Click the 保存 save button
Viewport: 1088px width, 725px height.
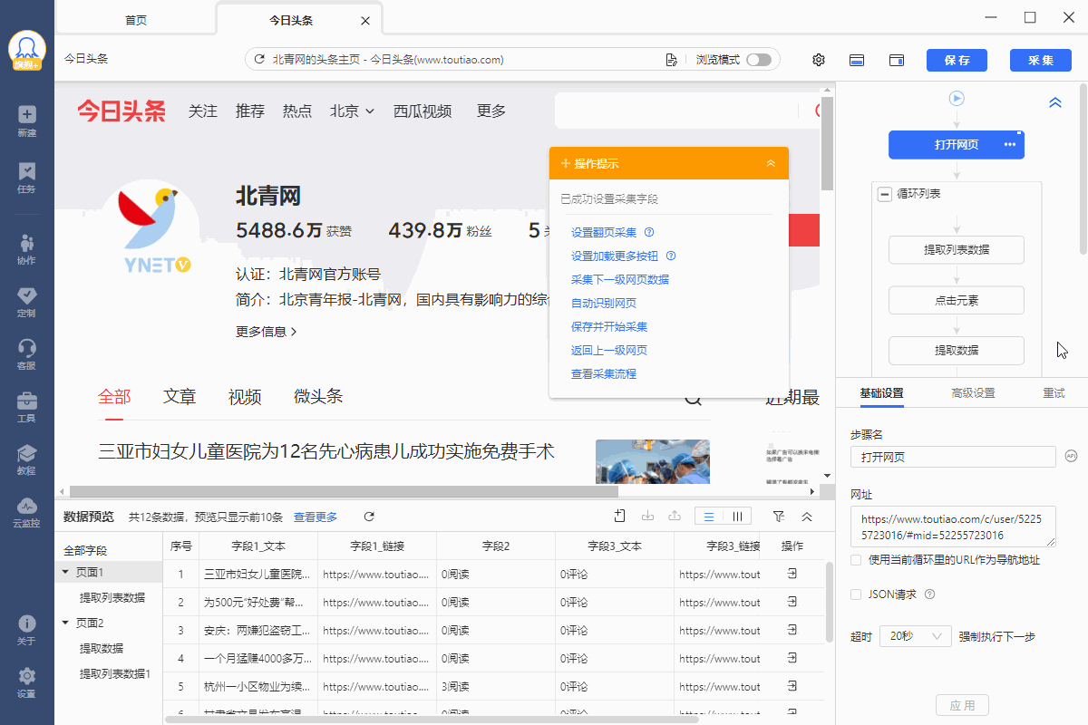957,60
